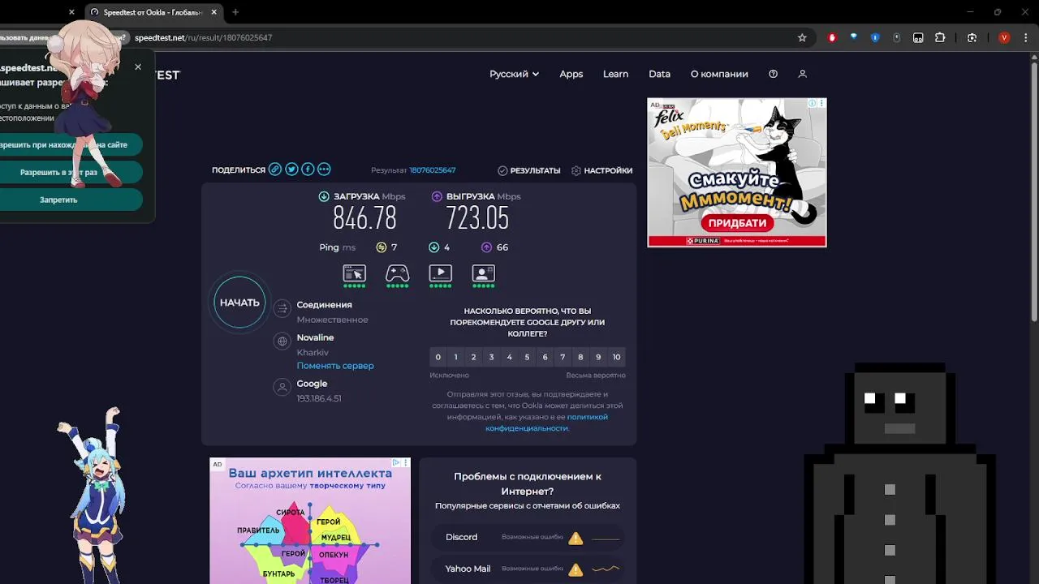Open result ID 18076025647 link
1039x584 pixels.
pyautogui.click(x=433, y=170)
